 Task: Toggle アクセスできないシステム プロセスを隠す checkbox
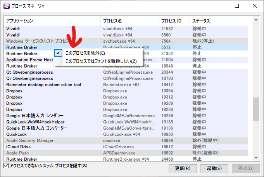coord(5,166)
